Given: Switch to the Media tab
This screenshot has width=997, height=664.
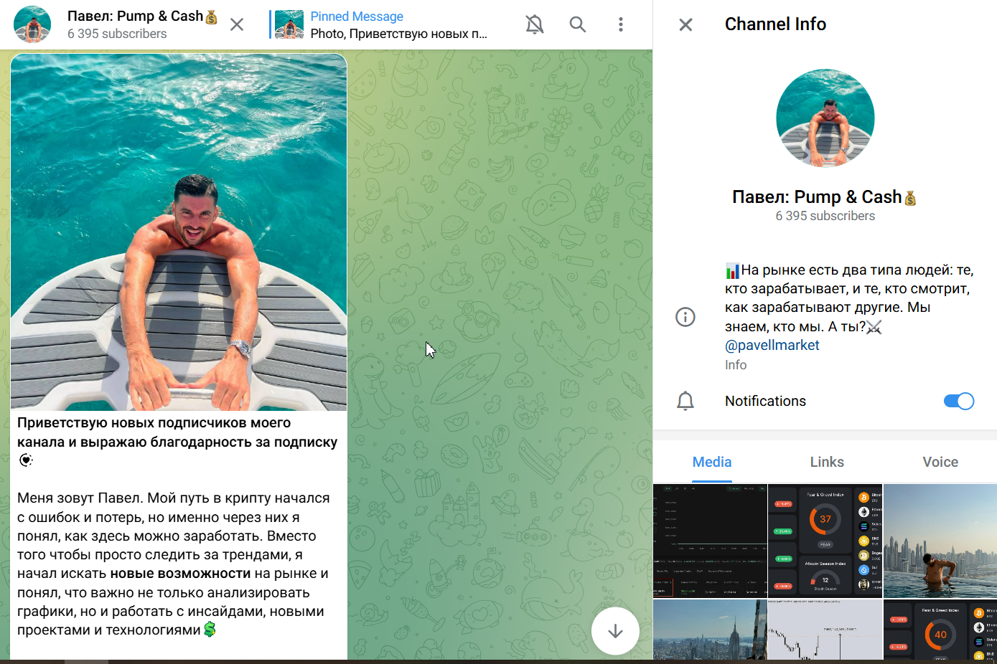Looking at the screenshot, I should point(712,462).
